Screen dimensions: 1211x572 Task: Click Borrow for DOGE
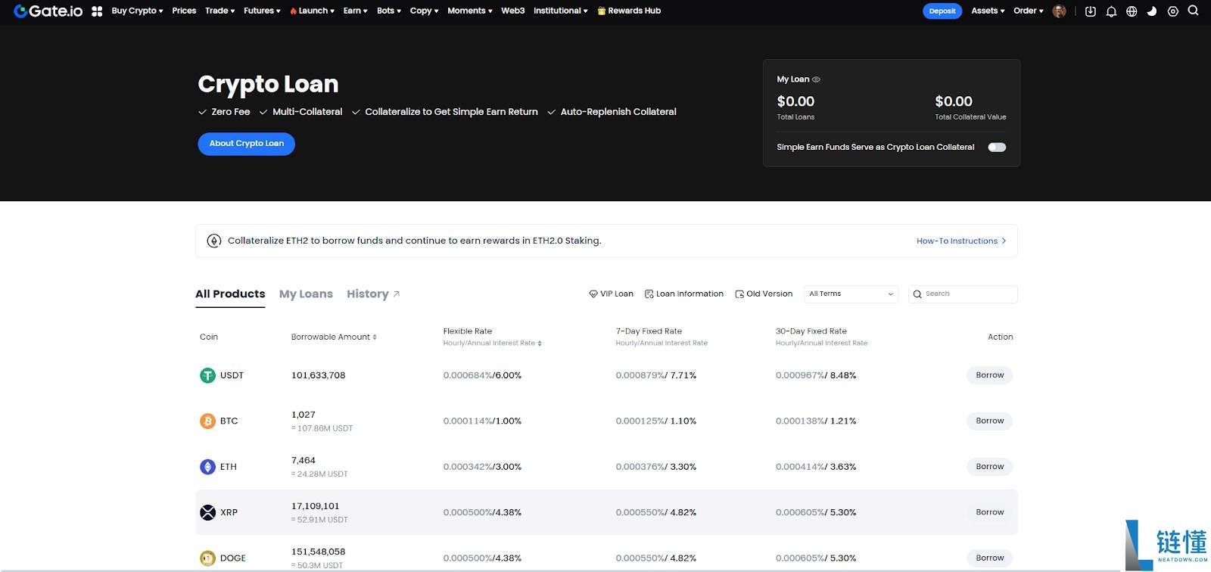(989, 558)
